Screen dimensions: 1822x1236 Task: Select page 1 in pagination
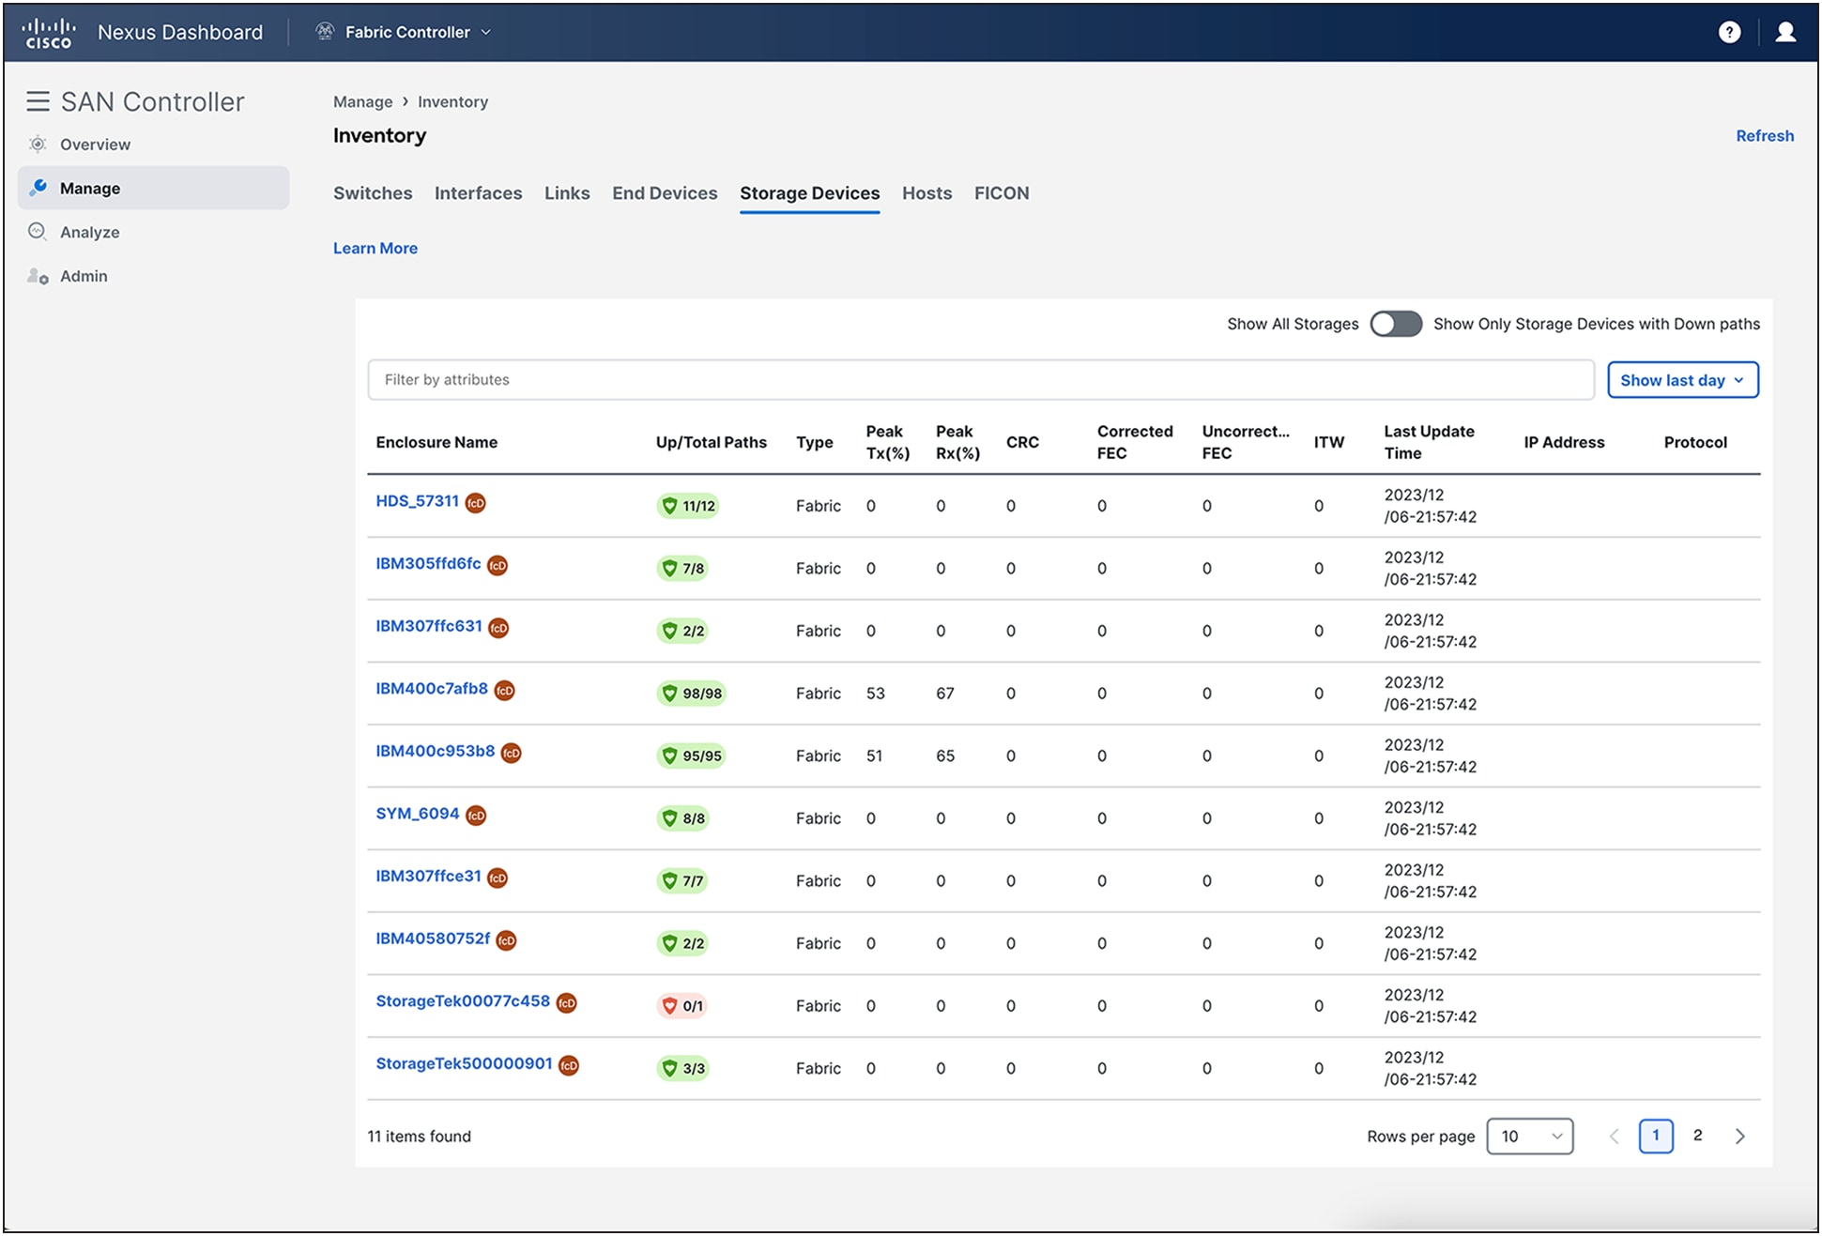(1656, 1136)
